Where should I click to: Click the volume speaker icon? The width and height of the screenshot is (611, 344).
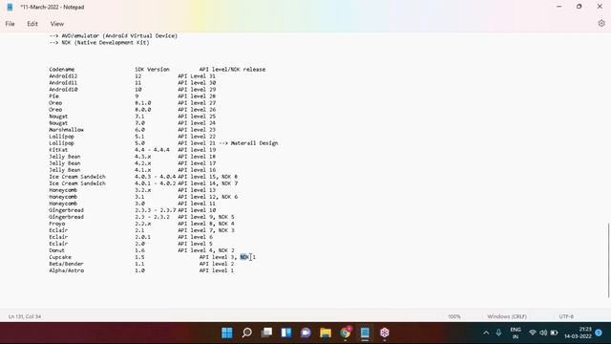[543, 333]
